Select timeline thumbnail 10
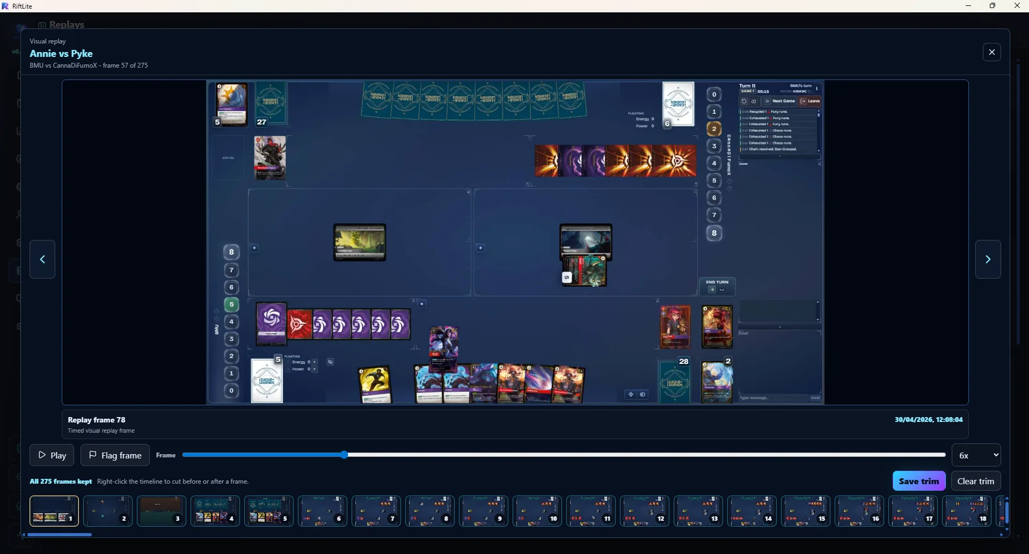1029x554 pixels. (537, 511)
